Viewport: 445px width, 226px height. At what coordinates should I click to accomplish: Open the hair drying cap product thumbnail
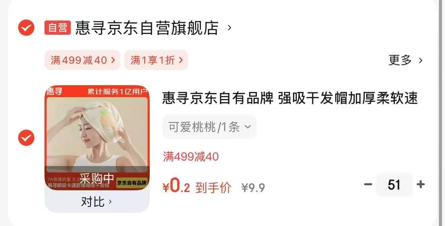(97, 138)
